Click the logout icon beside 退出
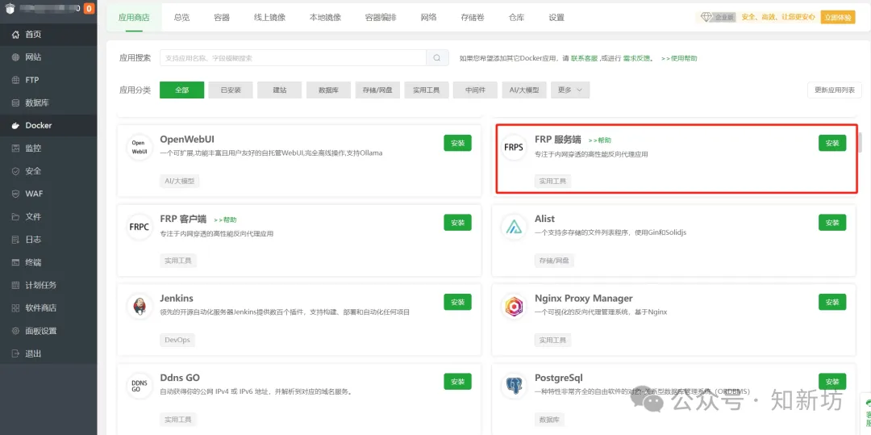This screenshot has width=871, height=435. pyautogui.click(x=15, y=353)
